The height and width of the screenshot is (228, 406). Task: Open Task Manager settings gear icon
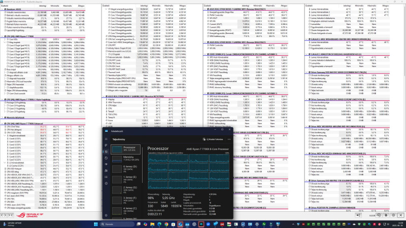pos(106,215)
